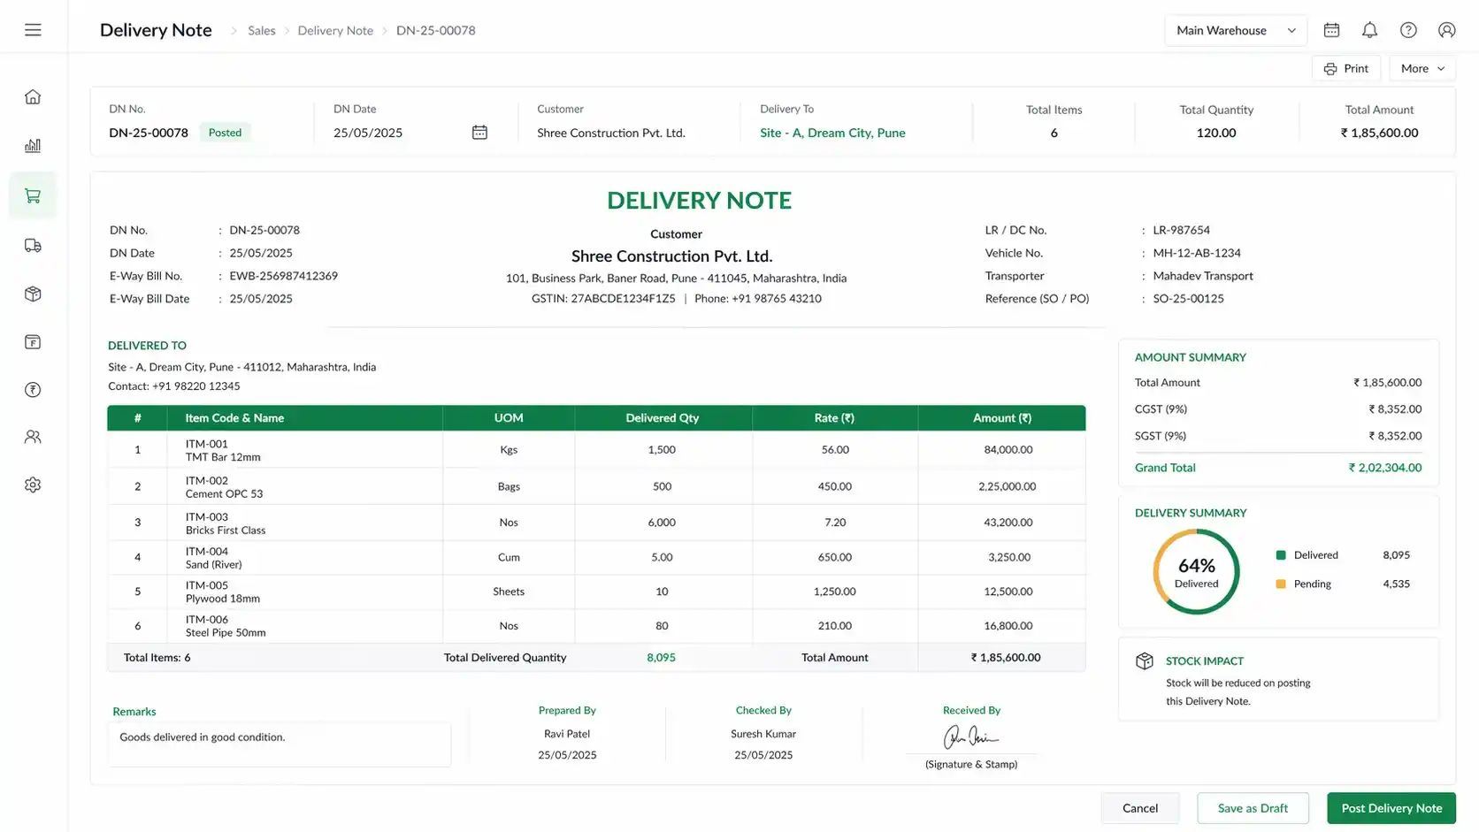Click E-Way Bill No. EWB-256987412369

tap(283, 276)
